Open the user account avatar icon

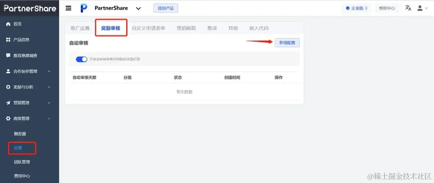pyautogui.click(x=420, y=8)
